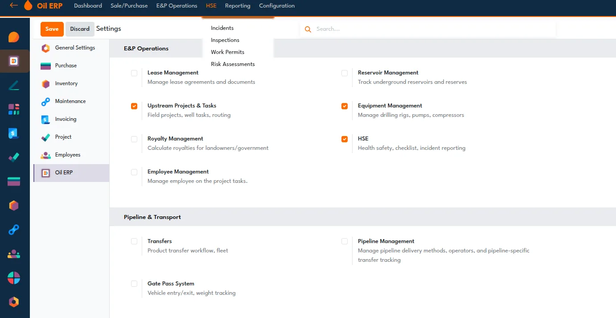The width and height of the screenshot is (616, 318).
Task: Click text 'Calculate royalties for landowners/government'
Action: pyautogui.click(x=208, y=148)
